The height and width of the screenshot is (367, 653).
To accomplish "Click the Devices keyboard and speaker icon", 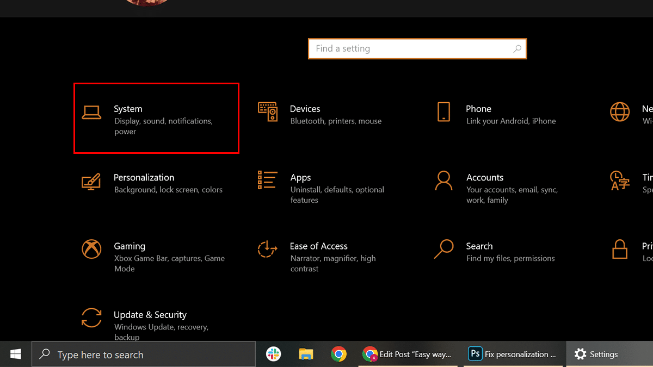I will pos(267,111).
